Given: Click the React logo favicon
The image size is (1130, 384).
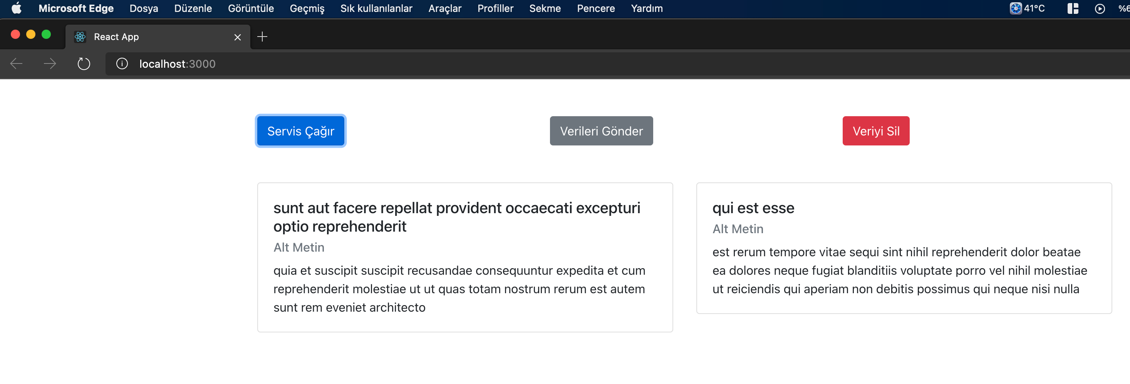Looking at the screenshot, I should coord(80,37).
